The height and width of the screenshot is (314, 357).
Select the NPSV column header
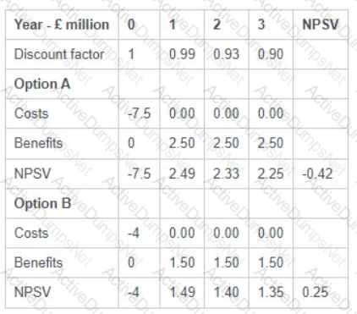tap(321, 25)
